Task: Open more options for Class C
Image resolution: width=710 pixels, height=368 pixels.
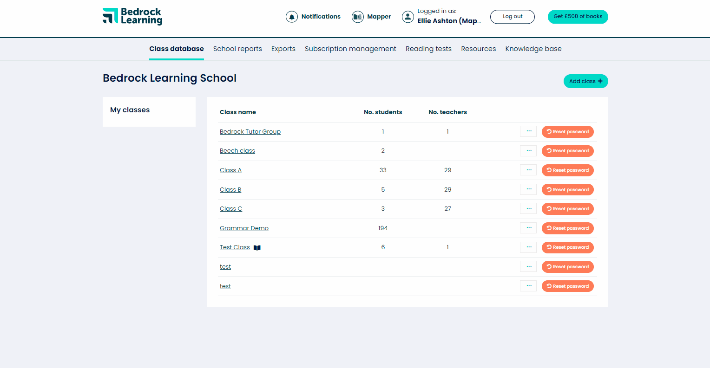Action: coord(528,208)
